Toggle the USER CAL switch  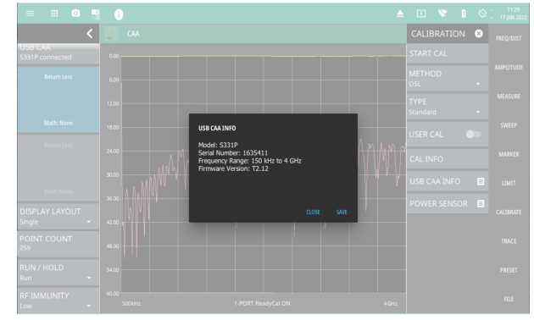(x=473, y=134)
